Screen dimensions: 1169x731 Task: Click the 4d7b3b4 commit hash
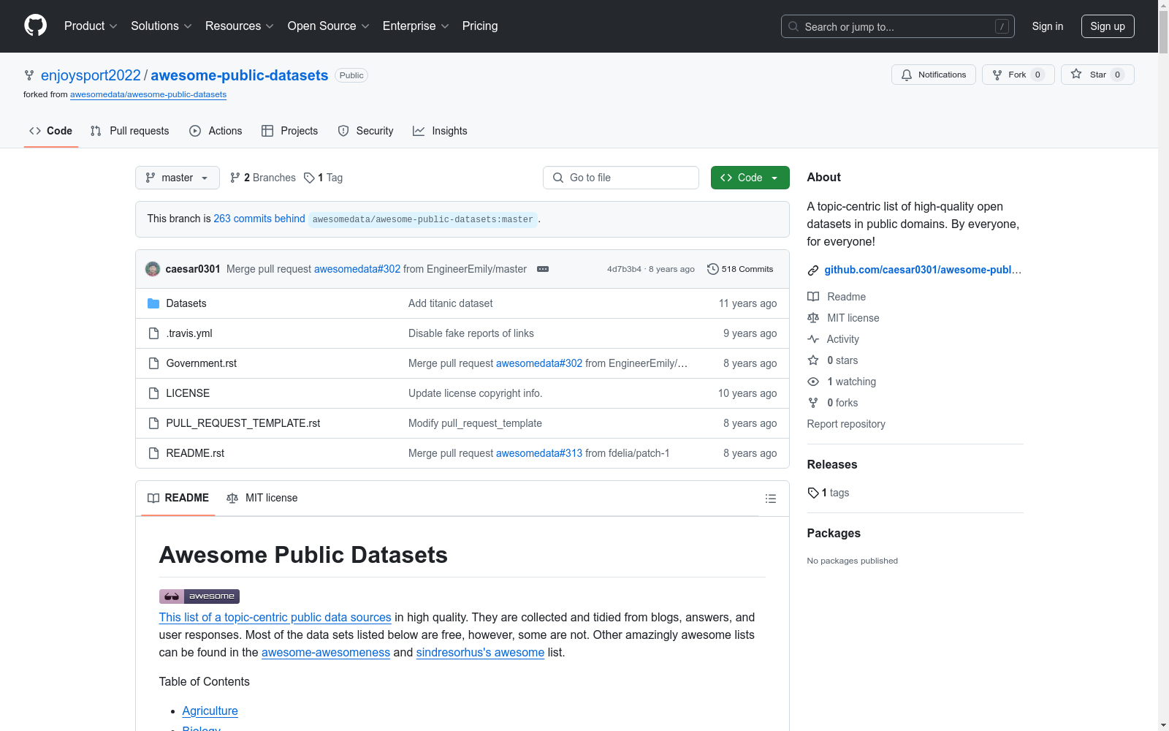(x=624, y=269)
